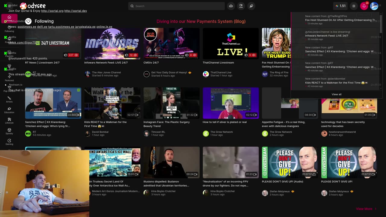Open ThatChannel Livestream thumbnail
This screenshot has height=217, width=386.
[x=231, y=43]
